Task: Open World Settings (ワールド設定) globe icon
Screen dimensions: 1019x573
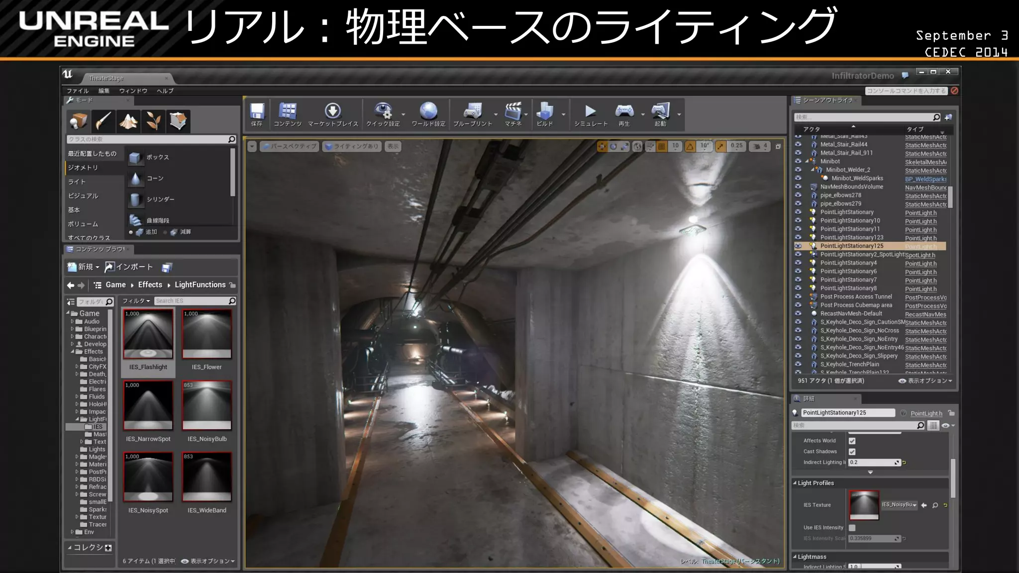Action: (x=428, y=111)
